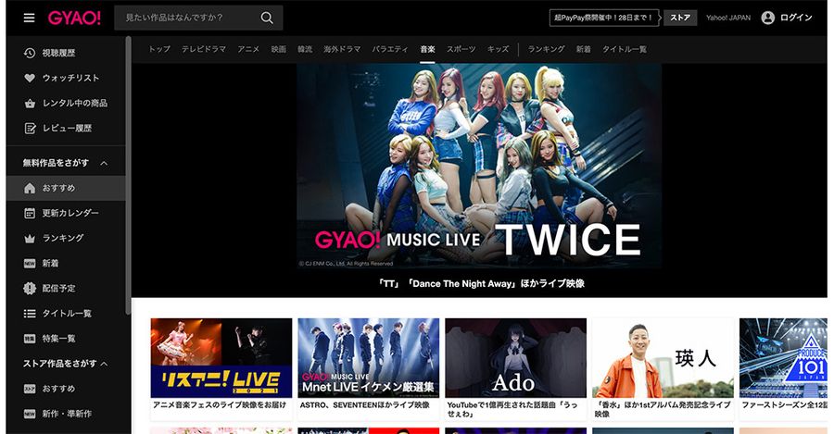Open the hamburger menu icon

(30, 19)
